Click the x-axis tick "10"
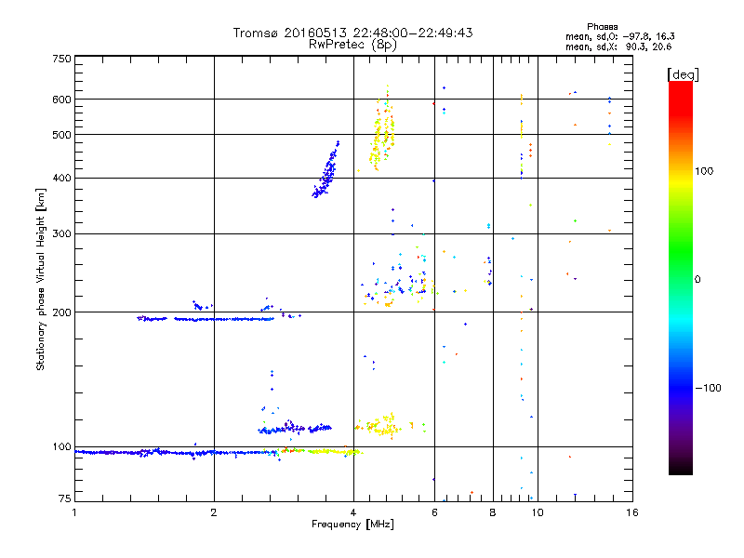Screen dimensions: 744x558 538,512
